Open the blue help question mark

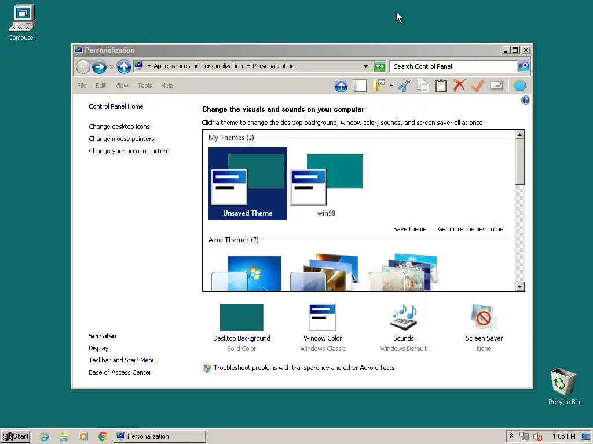pos(526,100)
